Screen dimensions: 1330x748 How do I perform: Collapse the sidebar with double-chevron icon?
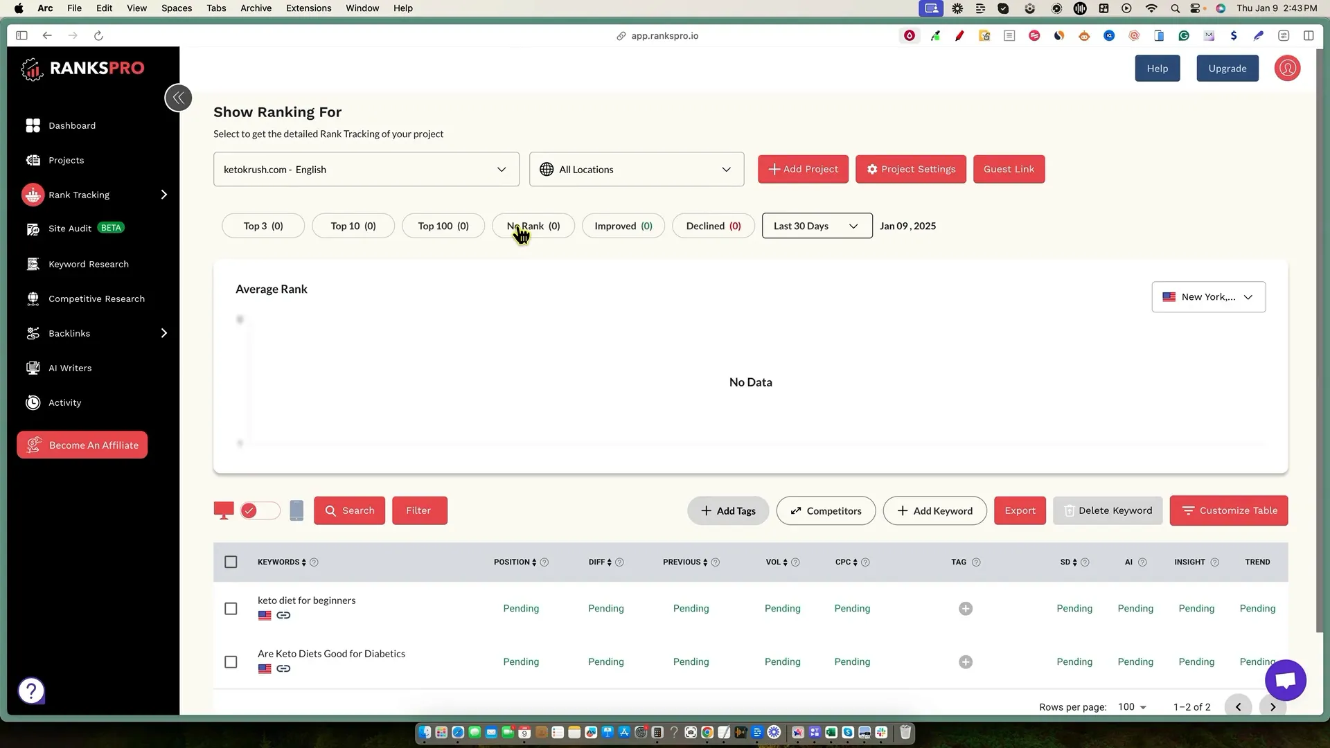178,98
